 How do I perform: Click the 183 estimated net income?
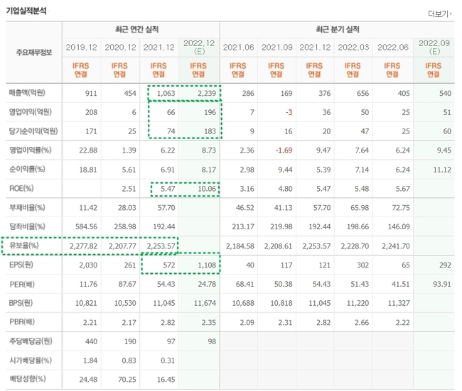pos(210,131)
